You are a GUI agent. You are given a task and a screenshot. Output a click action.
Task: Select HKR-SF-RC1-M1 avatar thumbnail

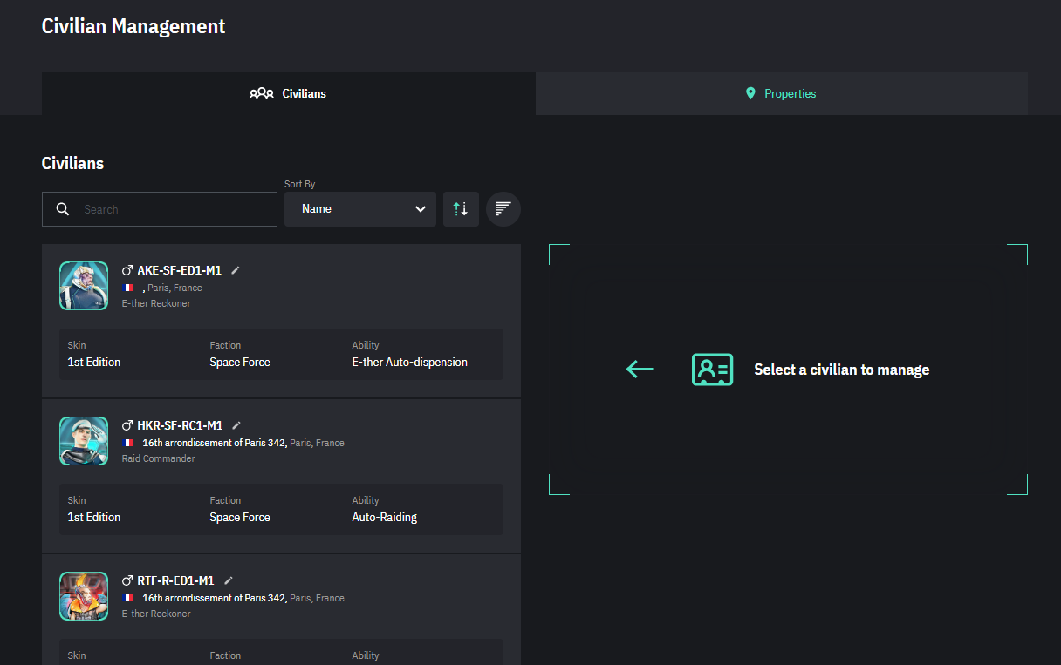coord(84,441)
